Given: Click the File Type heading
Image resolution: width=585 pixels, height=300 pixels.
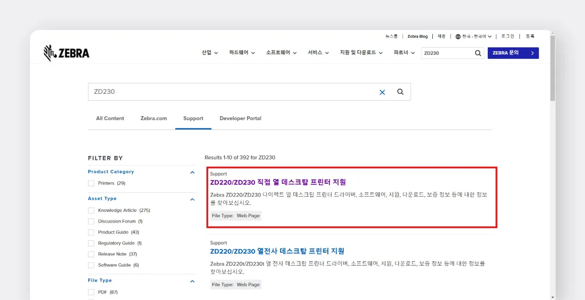Looking at the screenshot, I should point(100,280).
